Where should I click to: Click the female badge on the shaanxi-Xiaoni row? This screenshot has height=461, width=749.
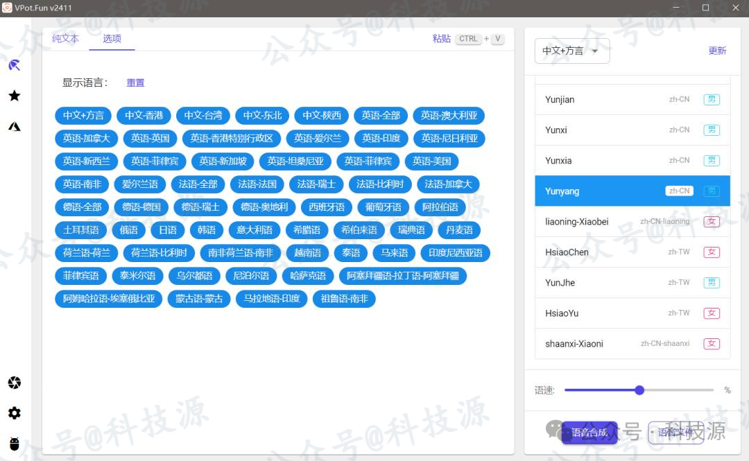(x=712, y=344)
